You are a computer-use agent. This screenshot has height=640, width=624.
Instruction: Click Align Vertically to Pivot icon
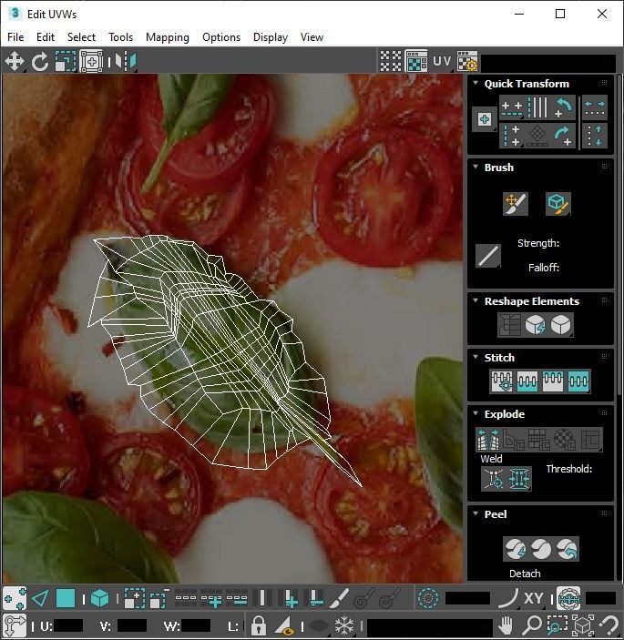point(512,136)
